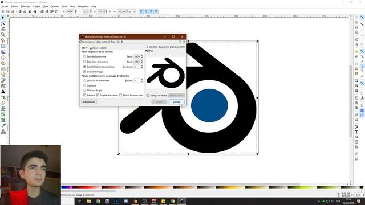Select the Node editing tool
The width and height of the screenshot is (365, 205).
[3, 23]
